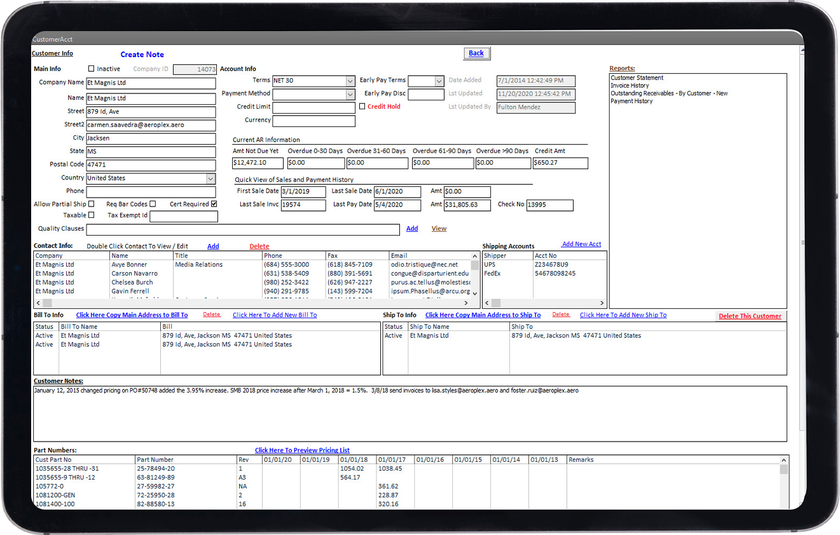Click the Postal Code field
Screen dimensions: 840x535
pyautogui.click(x=151, y=165)
